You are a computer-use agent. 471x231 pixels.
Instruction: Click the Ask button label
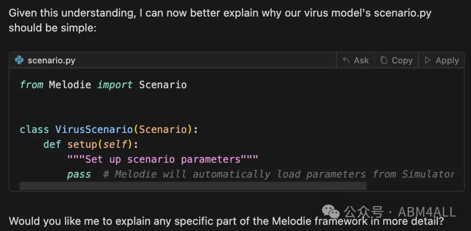click(x=361, y=61)
